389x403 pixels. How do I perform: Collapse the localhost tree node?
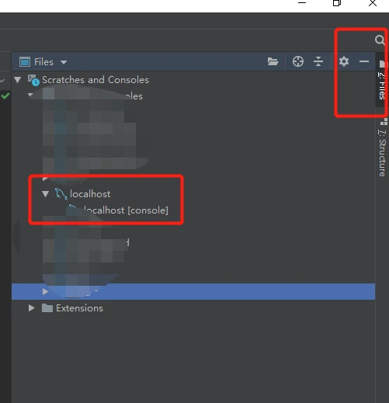tap(46, 194)
